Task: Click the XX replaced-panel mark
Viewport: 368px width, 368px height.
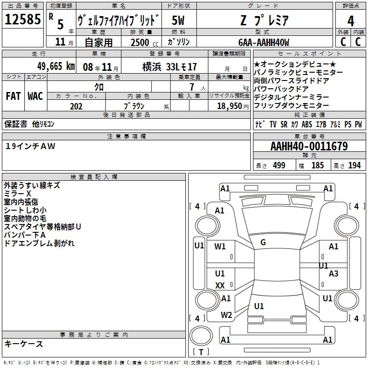Action: click(220, 286)
